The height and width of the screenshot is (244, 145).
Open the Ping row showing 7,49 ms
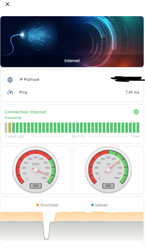click(x=72, y=93)
